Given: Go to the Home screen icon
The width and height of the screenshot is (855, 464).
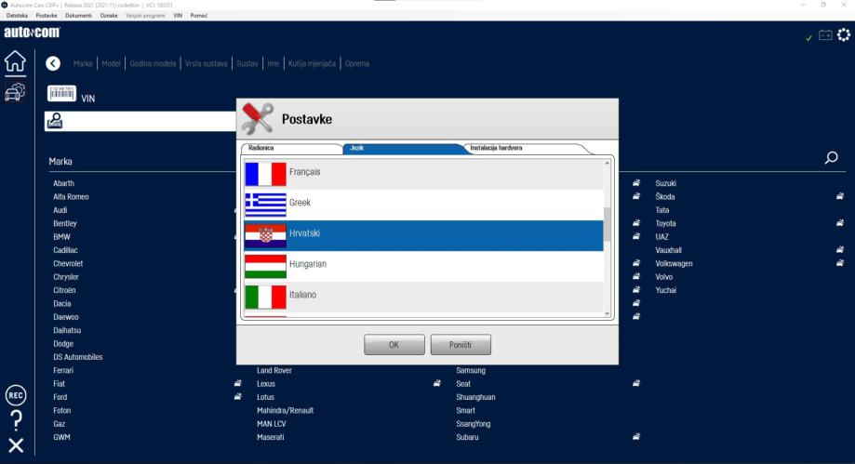Looking at the screenshot, I should point(15,61).
